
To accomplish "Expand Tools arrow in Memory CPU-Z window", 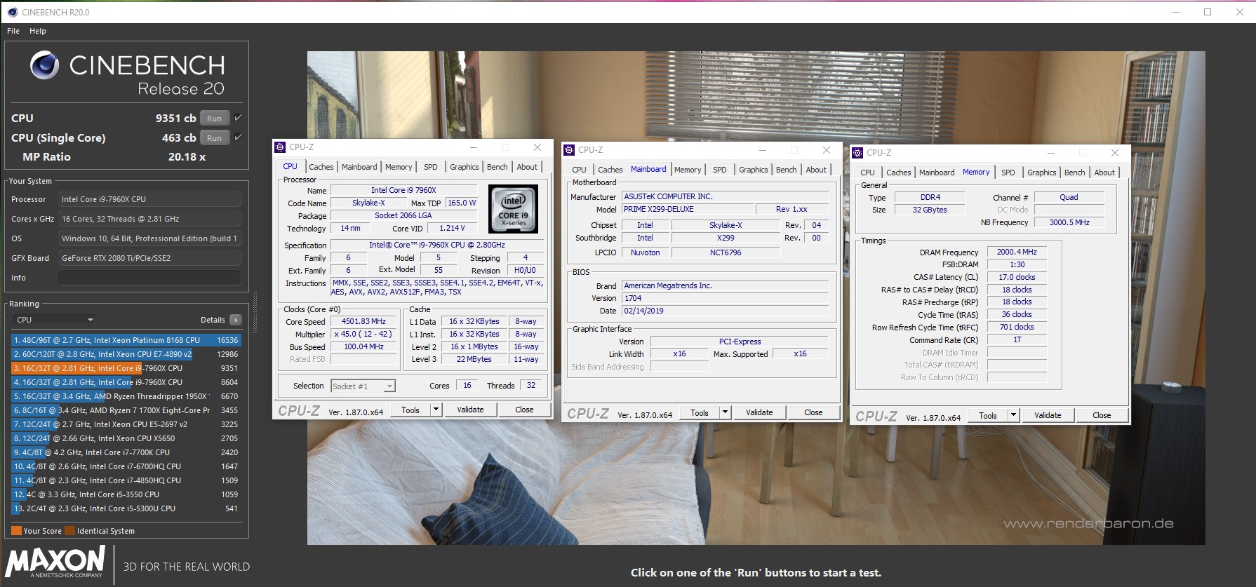I will pyautogui.click(x=1013, y=416).
